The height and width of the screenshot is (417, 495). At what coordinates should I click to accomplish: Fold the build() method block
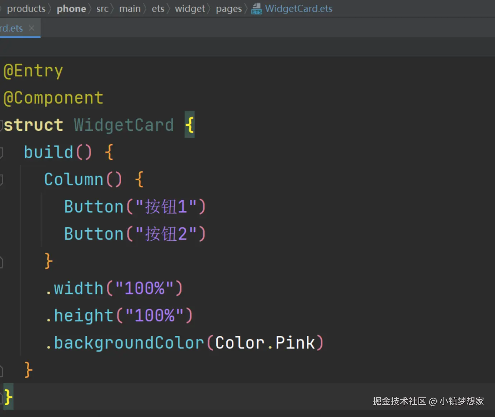1,152
